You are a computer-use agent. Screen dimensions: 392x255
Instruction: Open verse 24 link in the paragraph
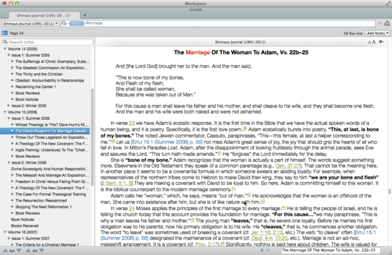point(132,208)
